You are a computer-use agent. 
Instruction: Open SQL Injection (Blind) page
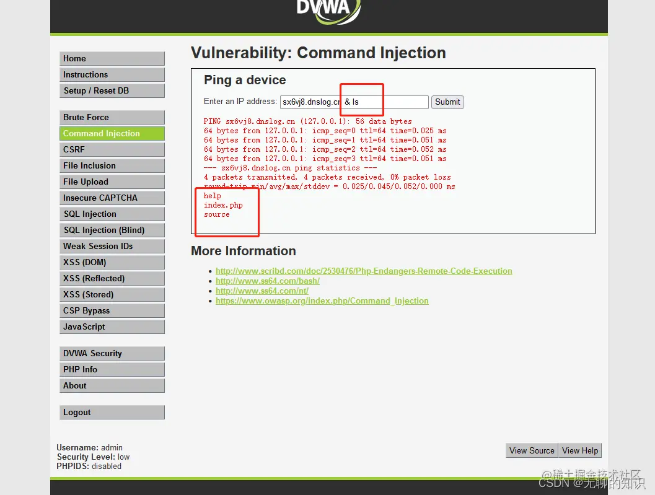tap(112, 230)
